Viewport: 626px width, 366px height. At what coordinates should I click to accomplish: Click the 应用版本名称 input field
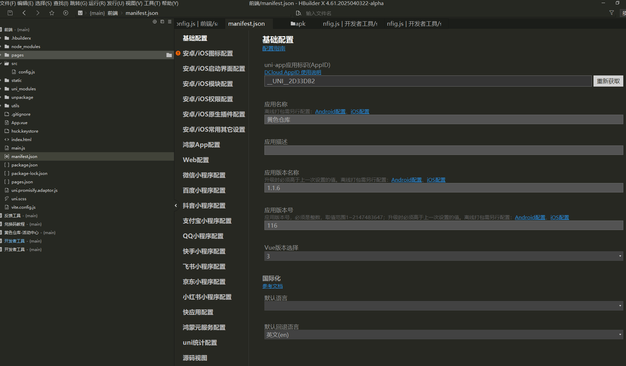[x=443, y=188]
